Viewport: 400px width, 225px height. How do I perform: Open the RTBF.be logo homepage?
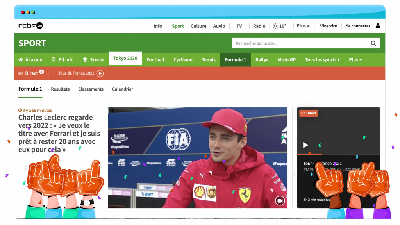click(x=30, y=25)
